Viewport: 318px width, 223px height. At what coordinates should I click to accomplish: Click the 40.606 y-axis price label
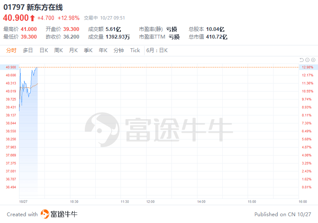pos(11,75)
